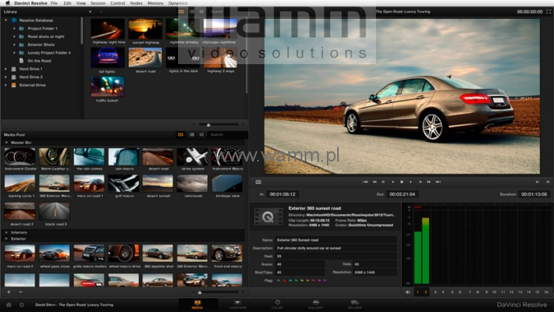Viewport: 554px width, 312px height.
Task: Switch to the Conform page tab
Action: click(237, 305)
